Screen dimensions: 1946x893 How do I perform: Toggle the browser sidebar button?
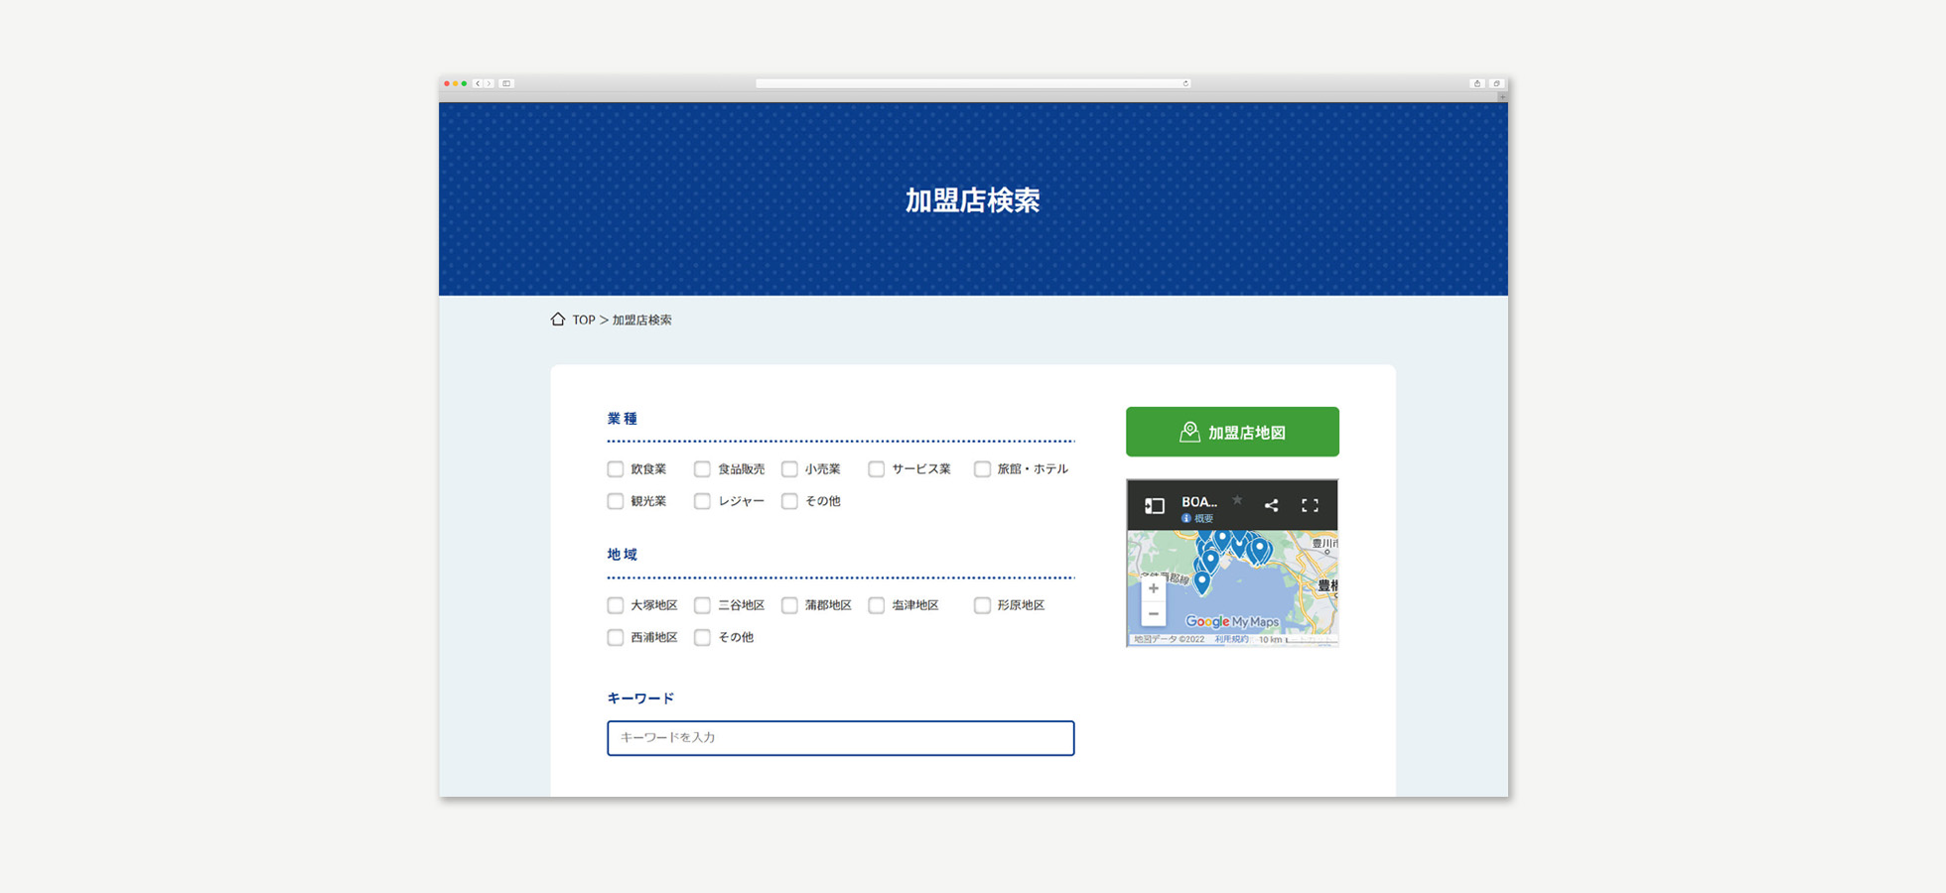[506, 83]
